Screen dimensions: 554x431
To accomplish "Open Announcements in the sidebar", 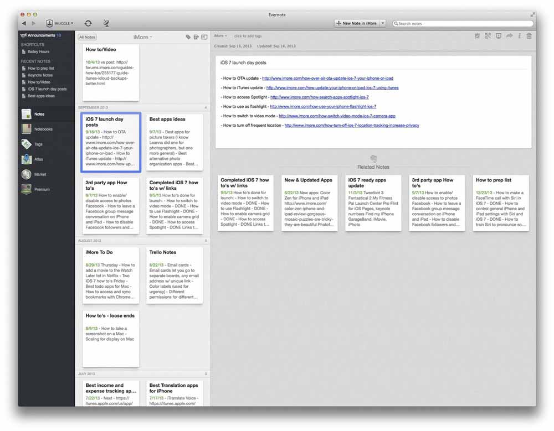I will (40, 35).
